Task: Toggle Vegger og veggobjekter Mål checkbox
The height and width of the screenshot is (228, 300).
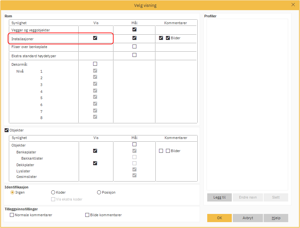Action: click(x=134, y=29)
